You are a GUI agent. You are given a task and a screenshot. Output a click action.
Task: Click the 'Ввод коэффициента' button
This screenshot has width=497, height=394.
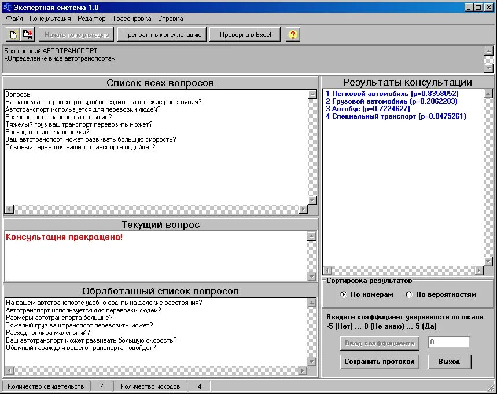click(x=380, y=343)
